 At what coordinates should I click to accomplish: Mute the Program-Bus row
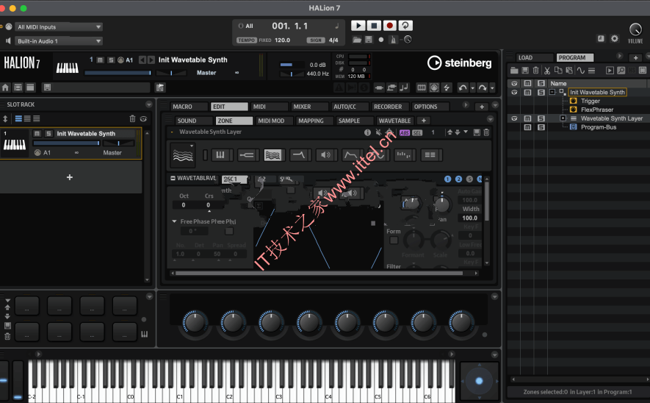coord(527,127)
